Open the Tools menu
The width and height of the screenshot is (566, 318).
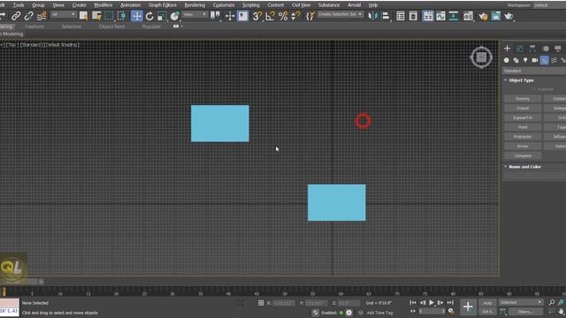point(19,5)
